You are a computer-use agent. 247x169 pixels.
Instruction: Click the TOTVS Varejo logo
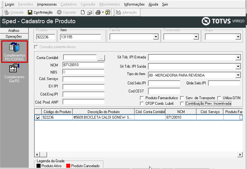tap(223, 21)
